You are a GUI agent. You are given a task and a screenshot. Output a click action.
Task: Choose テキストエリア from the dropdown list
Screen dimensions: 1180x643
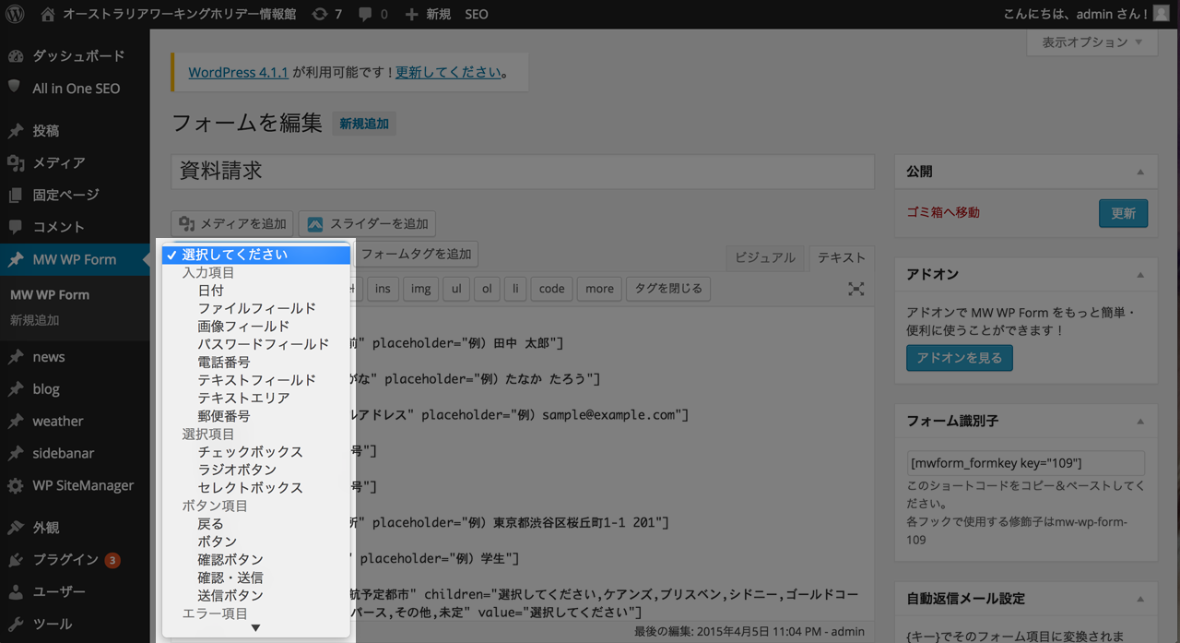(256, 398)
